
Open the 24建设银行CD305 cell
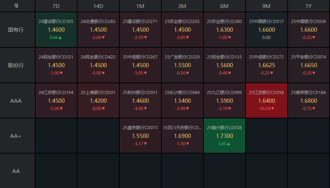coord(56,30)
